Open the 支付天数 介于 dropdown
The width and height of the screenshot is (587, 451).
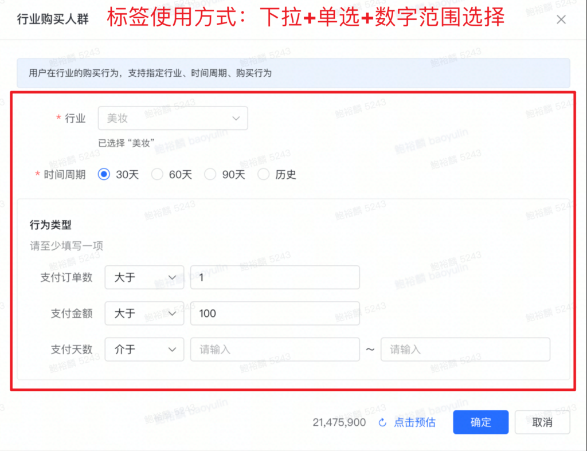pyautogui.click(x=144, y=350)
